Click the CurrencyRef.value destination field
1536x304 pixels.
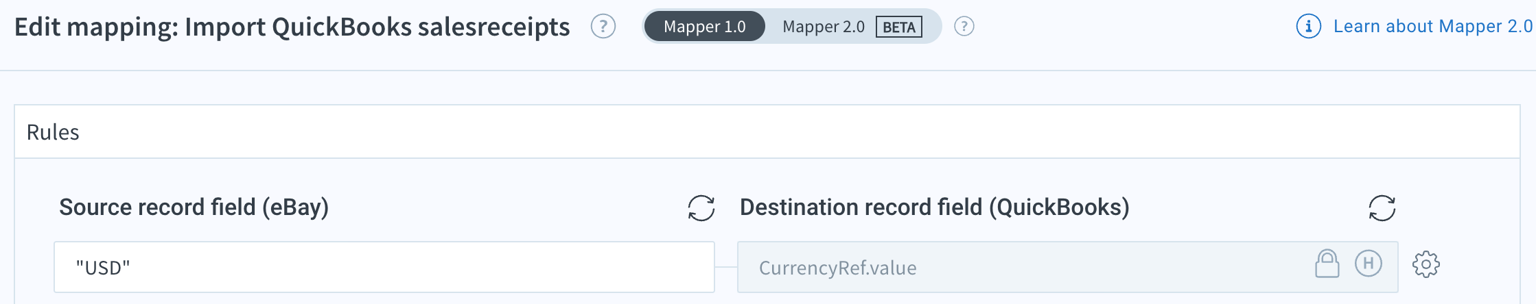coord(1067,267)
